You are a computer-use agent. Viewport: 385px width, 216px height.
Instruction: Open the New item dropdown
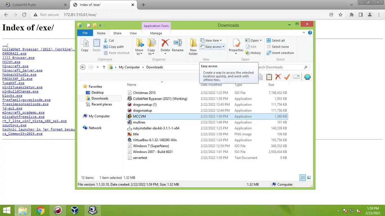pos(211,40)
